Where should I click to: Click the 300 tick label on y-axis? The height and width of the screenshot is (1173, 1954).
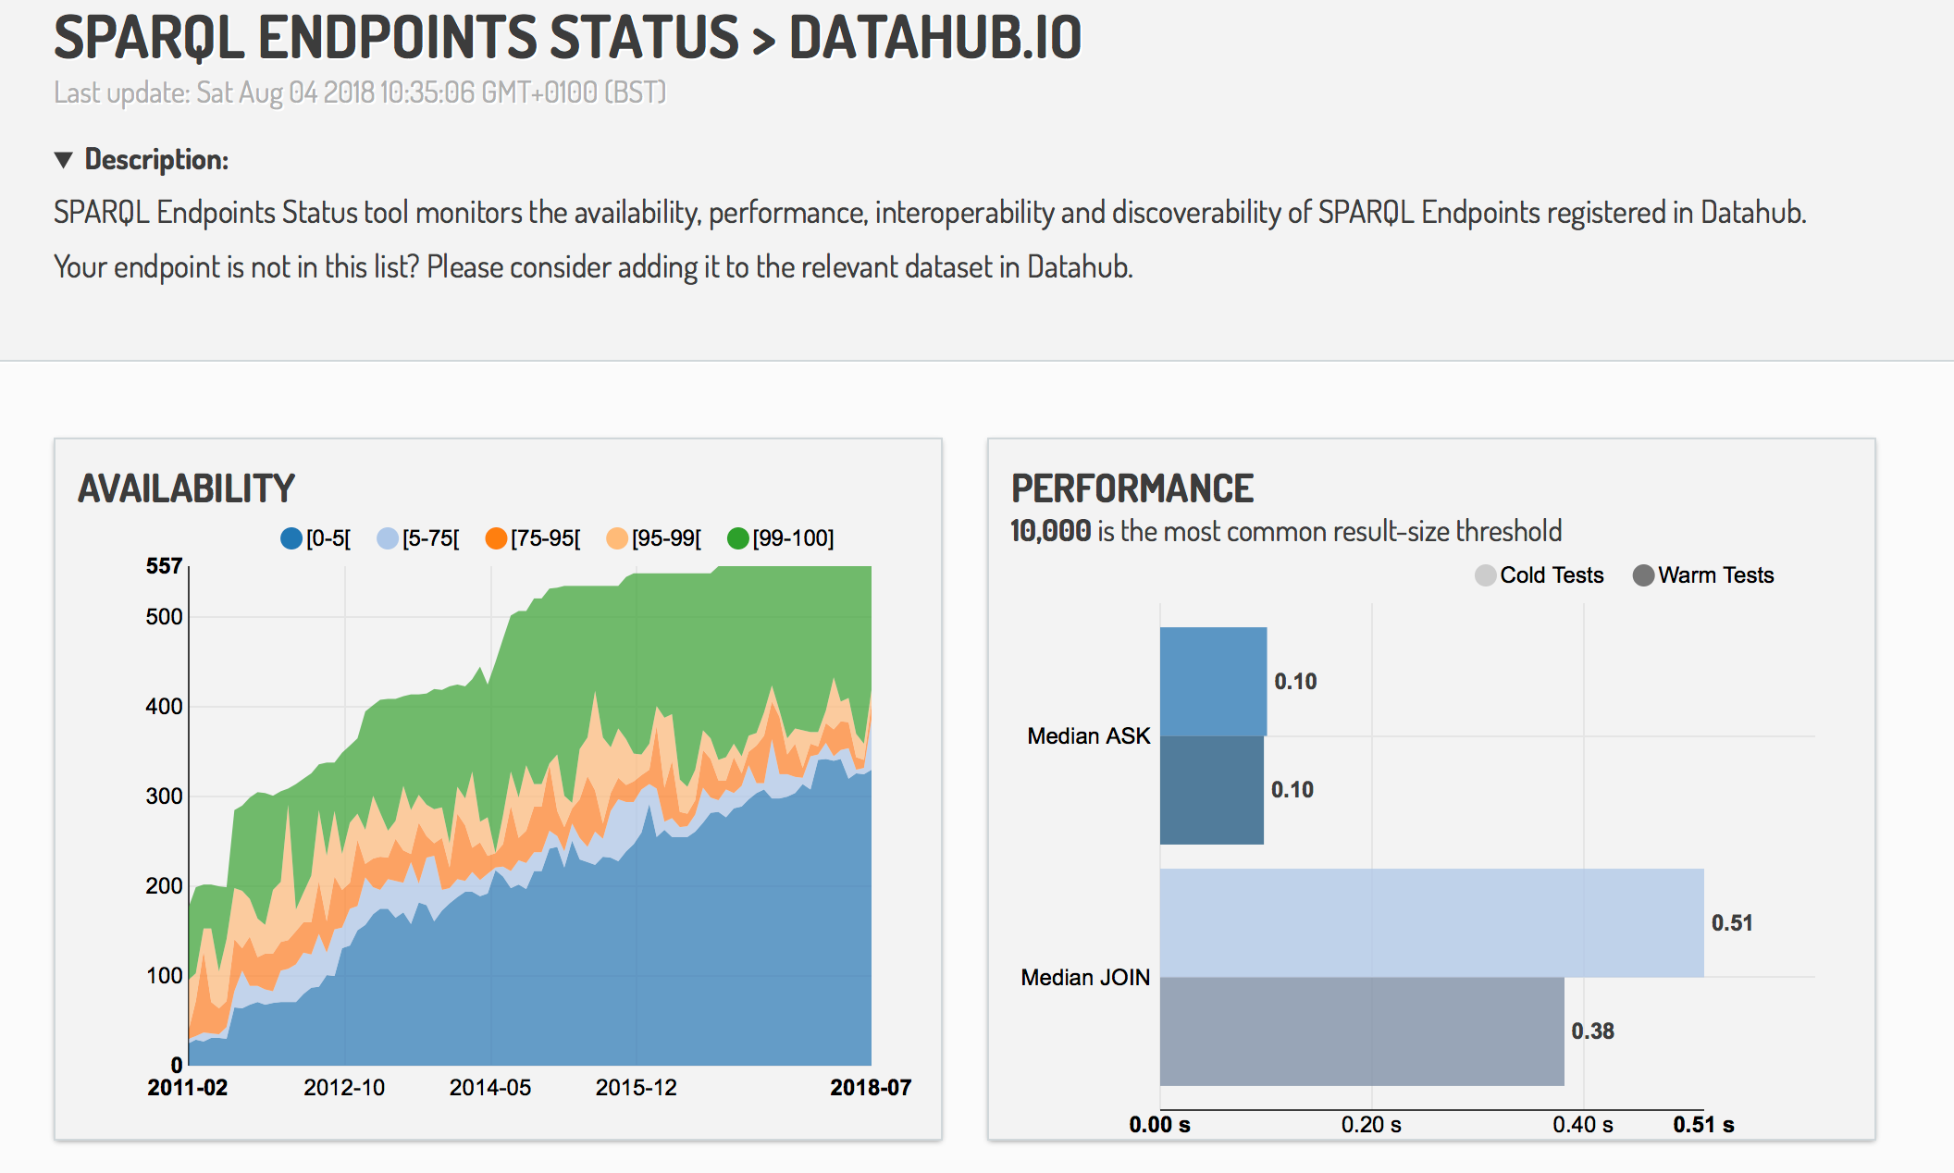(164, 796)
